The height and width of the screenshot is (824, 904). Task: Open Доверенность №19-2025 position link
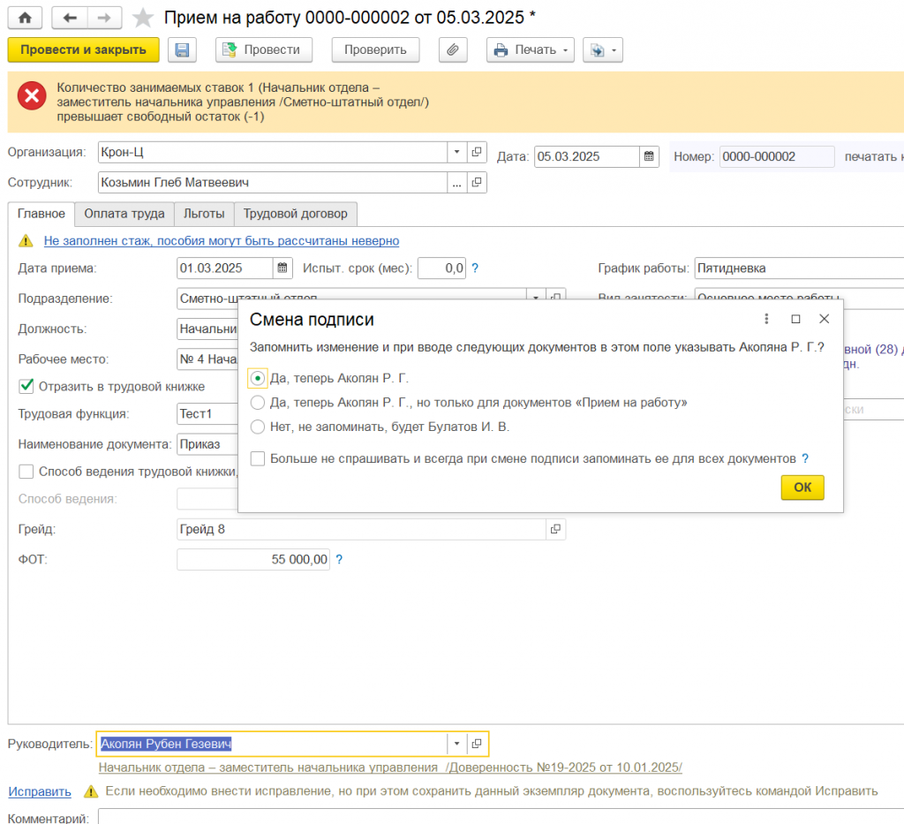390,767
